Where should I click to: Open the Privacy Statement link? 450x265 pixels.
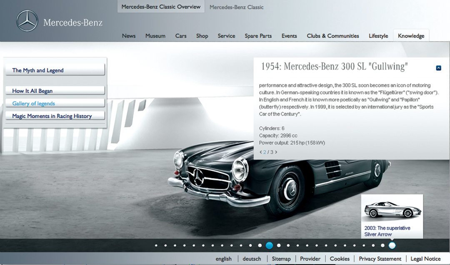click(380, 259)
